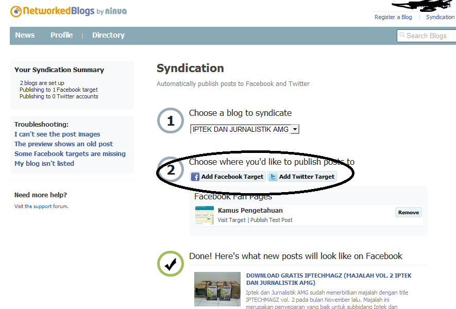Click the Add Facebook Target button
The image size is (456, 309).
[228, 177]
